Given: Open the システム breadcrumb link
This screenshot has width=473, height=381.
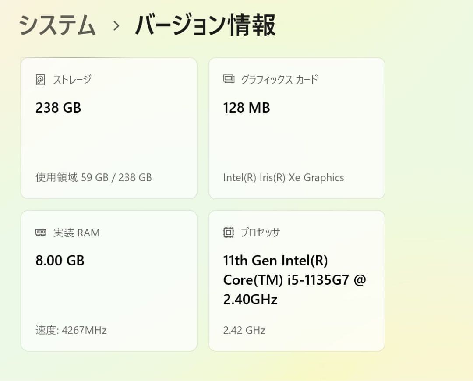Looking at the screenshot, I should [57, 25].
